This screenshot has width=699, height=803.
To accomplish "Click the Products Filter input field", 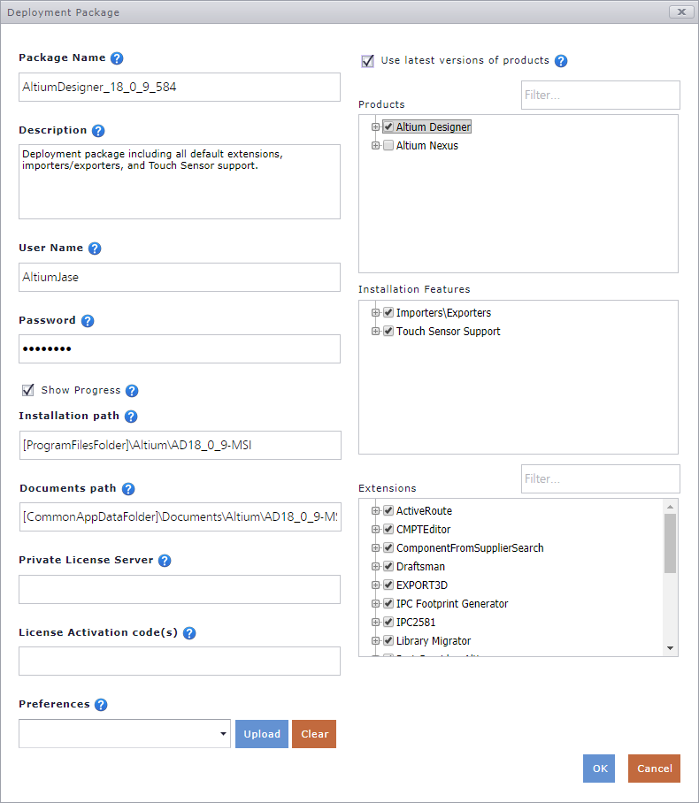I will (600, 95).
